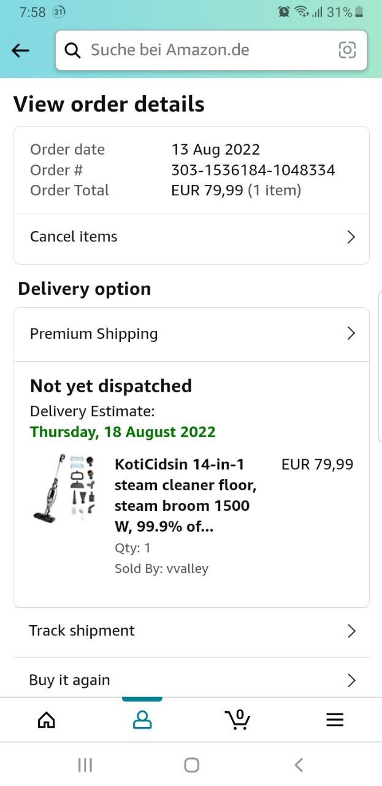
Task: Select the Track shipment row
Action: point(184,631)
